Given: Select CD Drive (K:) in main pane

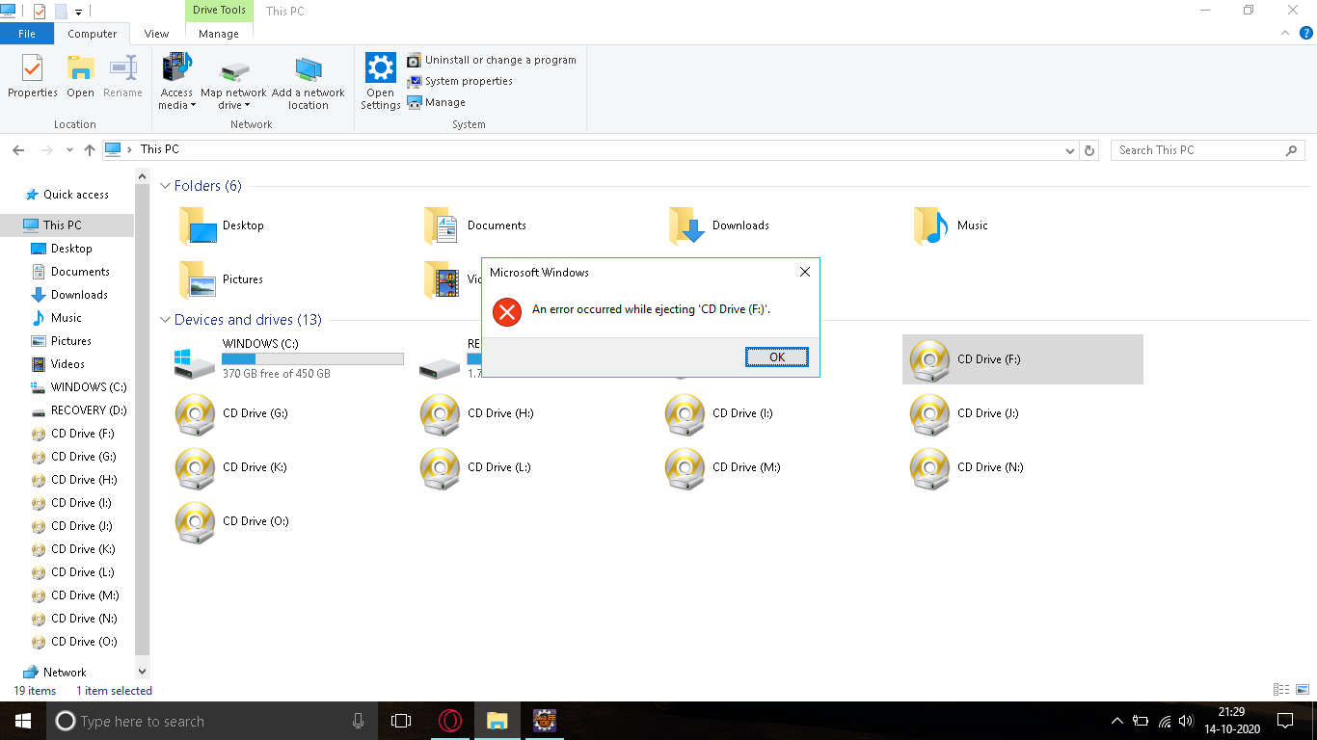Looking at the screenshot, I should tap(232, 467).
